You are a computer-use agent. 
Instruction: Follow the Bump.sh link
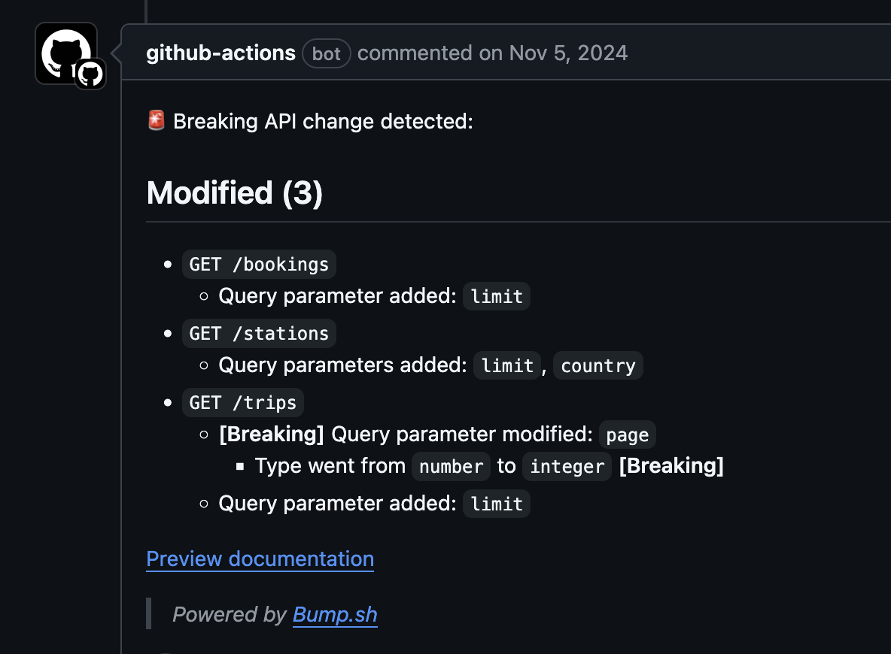(335, 615)
